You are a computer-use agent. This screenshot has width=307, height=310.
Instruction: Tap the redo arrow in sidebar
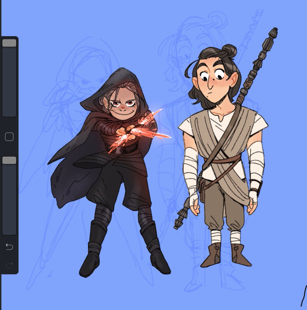click(x=9, y=265)
